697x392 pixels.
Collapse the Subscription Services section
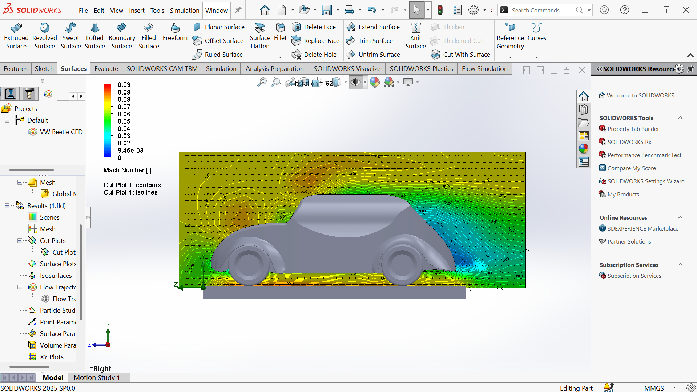click(680, 265)
